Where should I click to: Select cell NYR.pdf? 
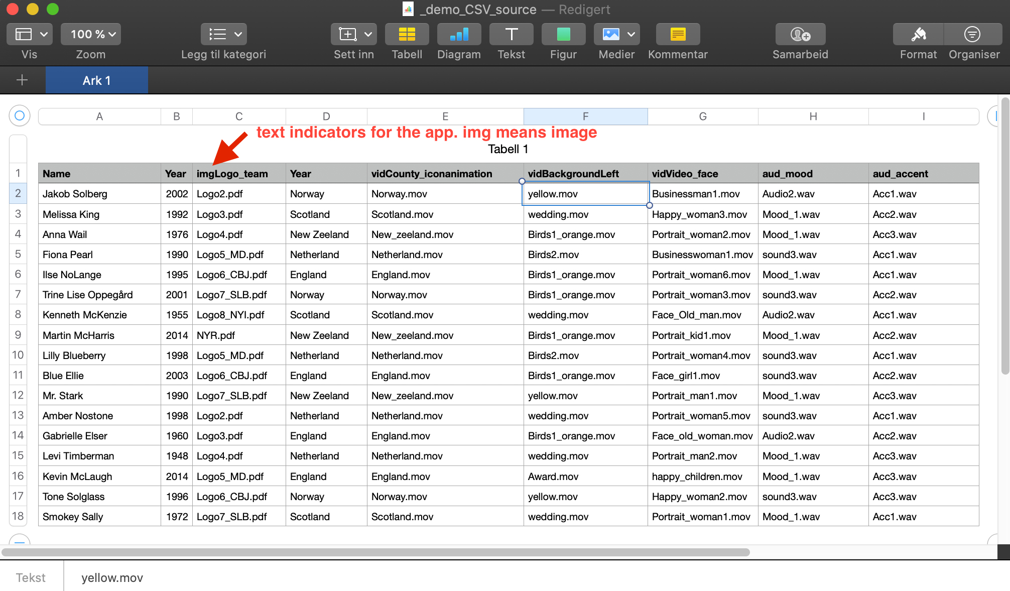coord(239,335)
